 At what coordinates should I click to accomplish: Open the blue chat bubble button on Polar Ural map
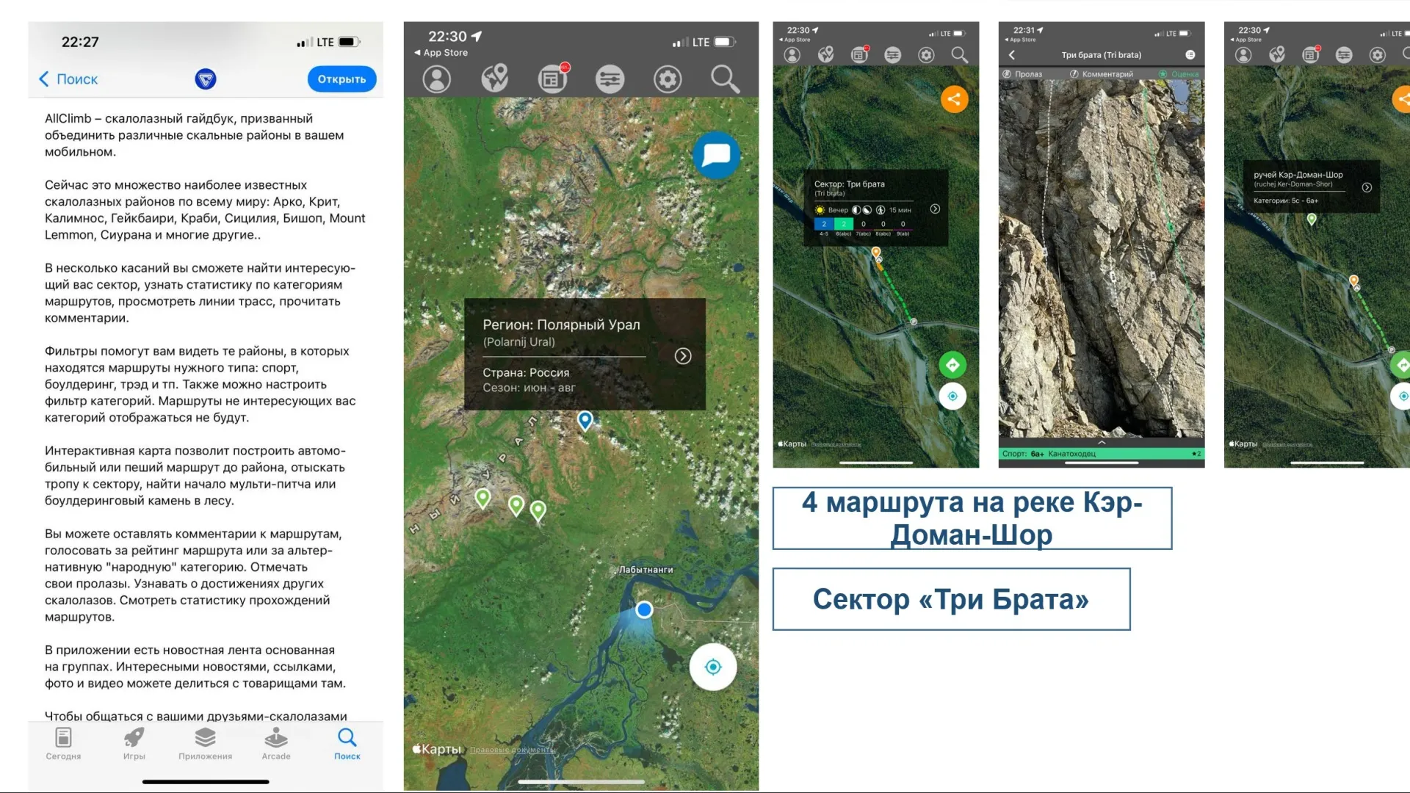tap(716, 155)
